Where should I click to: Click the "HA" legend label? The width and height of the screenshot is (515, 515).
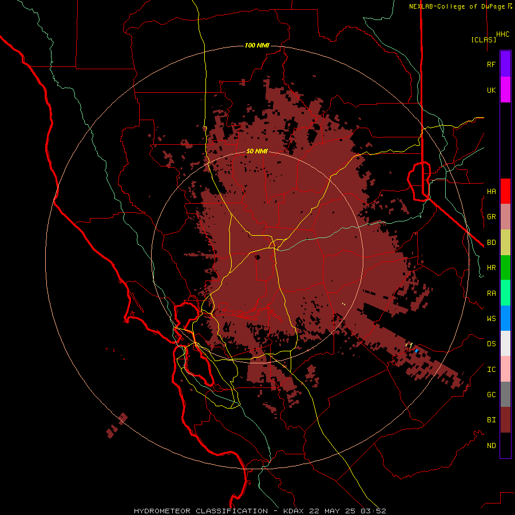point(491,191)
